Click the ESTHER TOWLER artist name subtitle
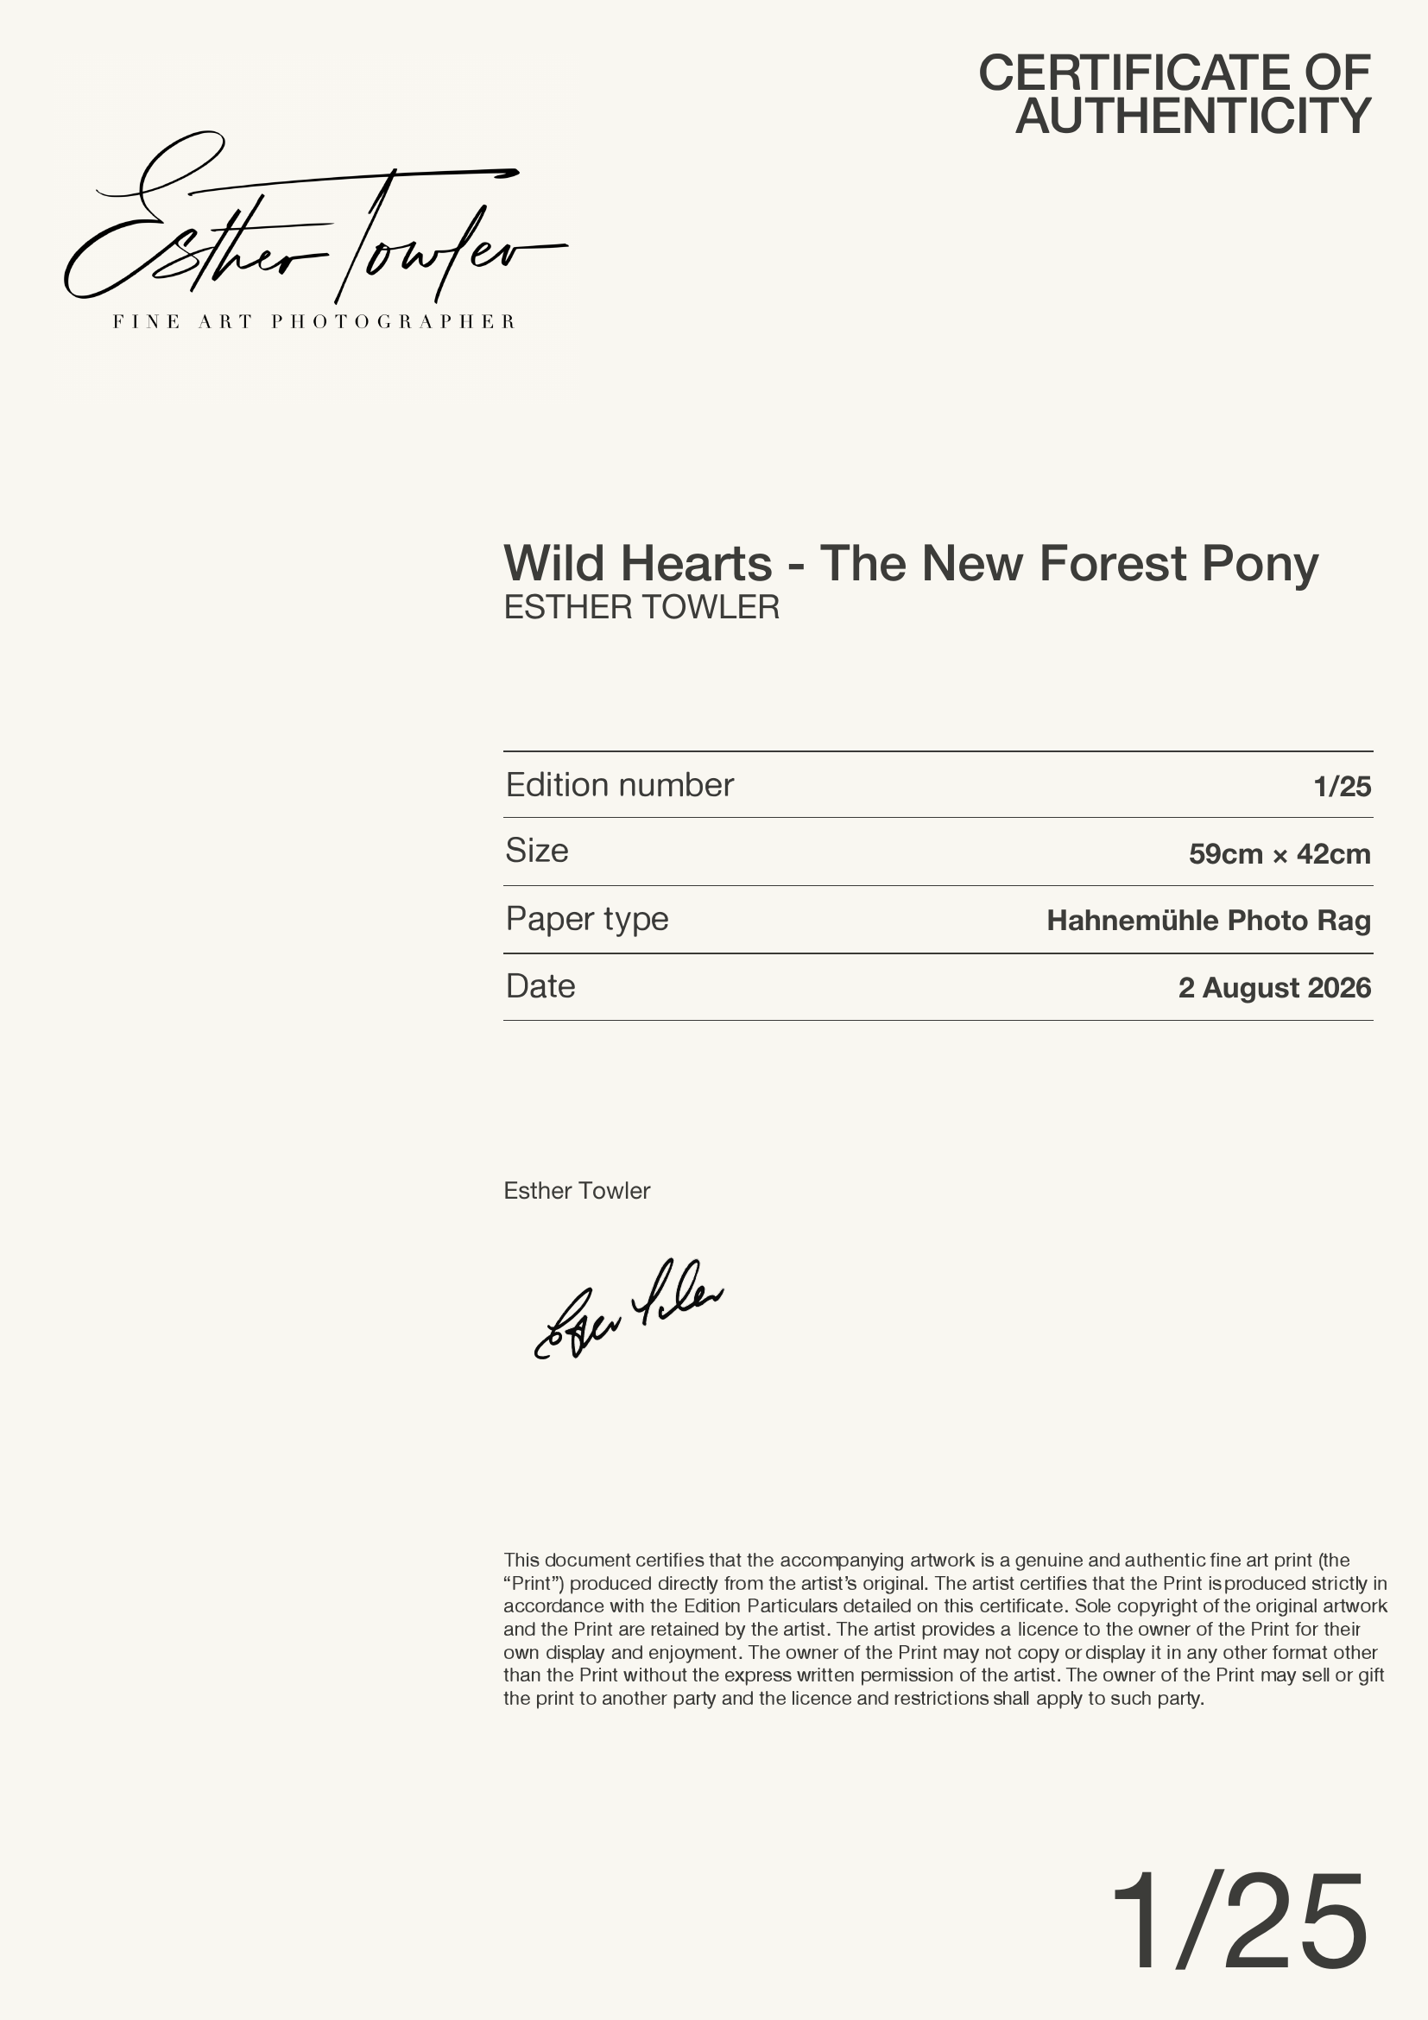1428x2020 pixels. (641, 608)
